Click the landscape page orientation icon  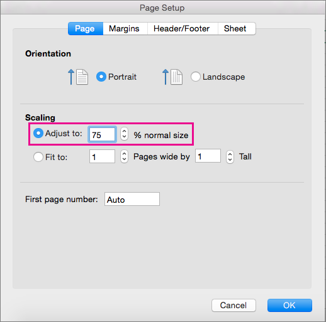[x=172, y=77]
